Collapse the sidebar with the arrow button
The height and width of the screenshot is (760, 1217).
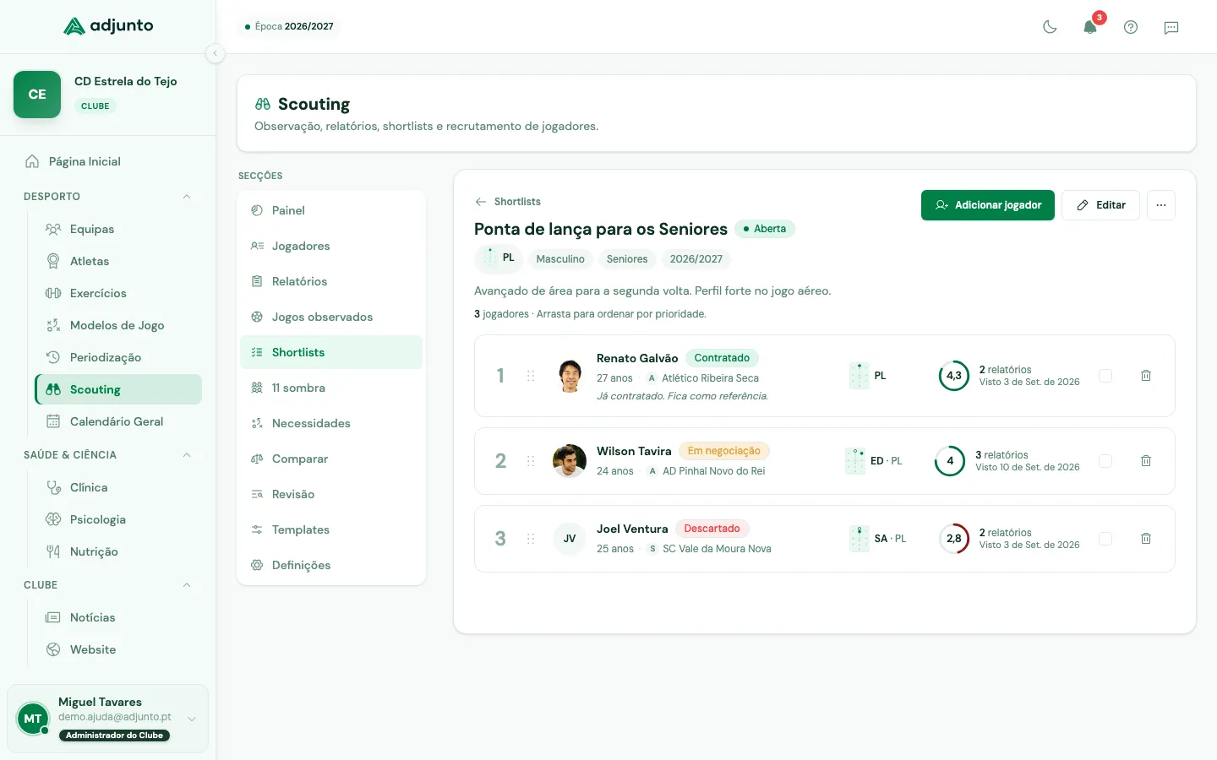(x=216, y=53)
